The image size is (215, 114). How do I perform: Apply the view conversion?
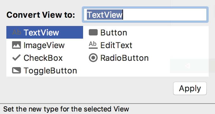point(190,88)
